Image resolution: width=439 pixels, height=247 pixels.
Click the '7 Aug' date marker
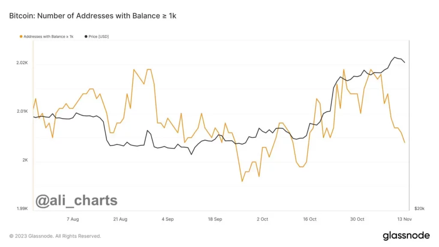tap(73, 219)
